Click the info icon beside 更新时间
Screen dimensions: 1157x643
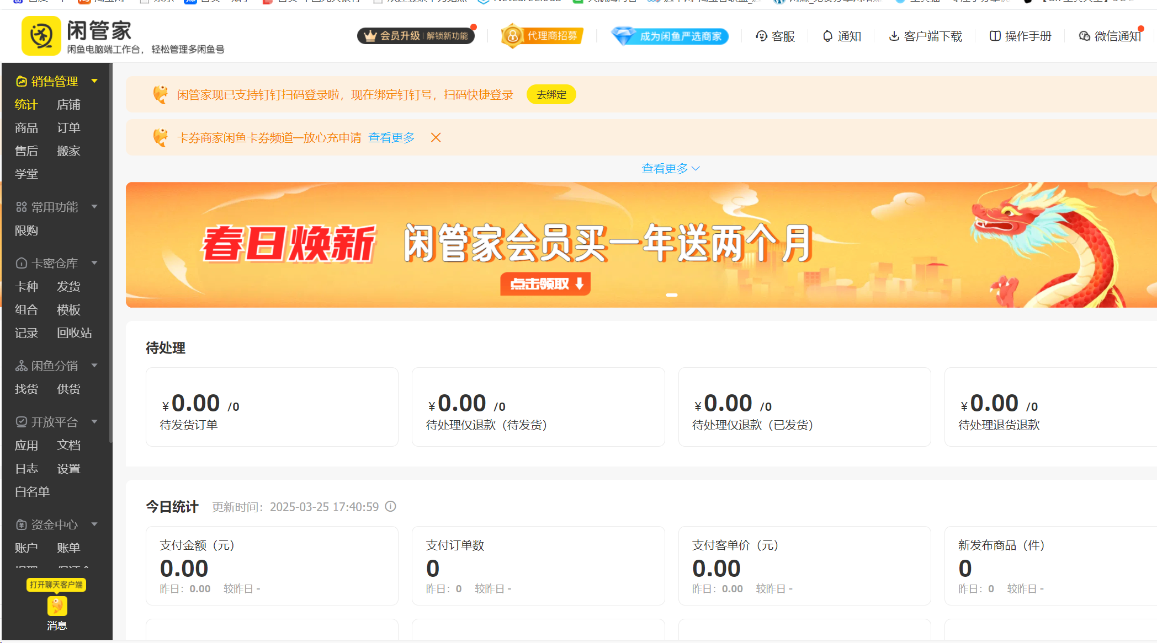[391, 507]
